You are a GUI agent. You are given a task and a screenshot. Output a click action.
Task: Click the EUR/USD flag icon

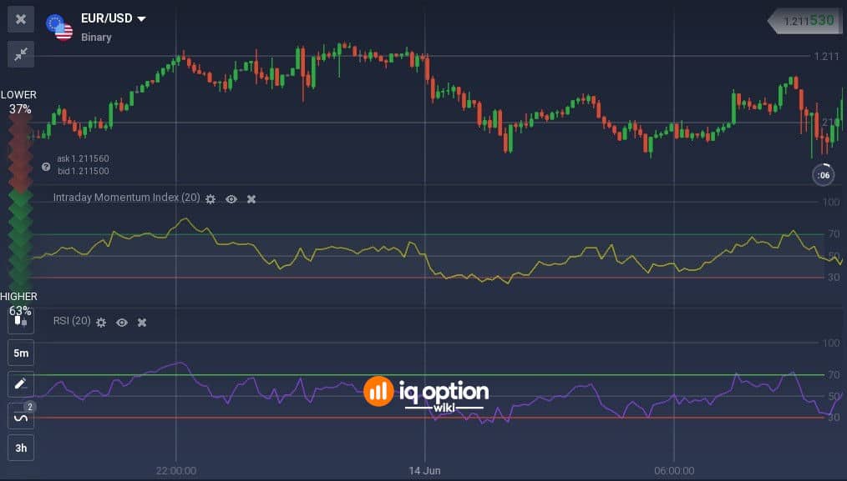(59, 28)
